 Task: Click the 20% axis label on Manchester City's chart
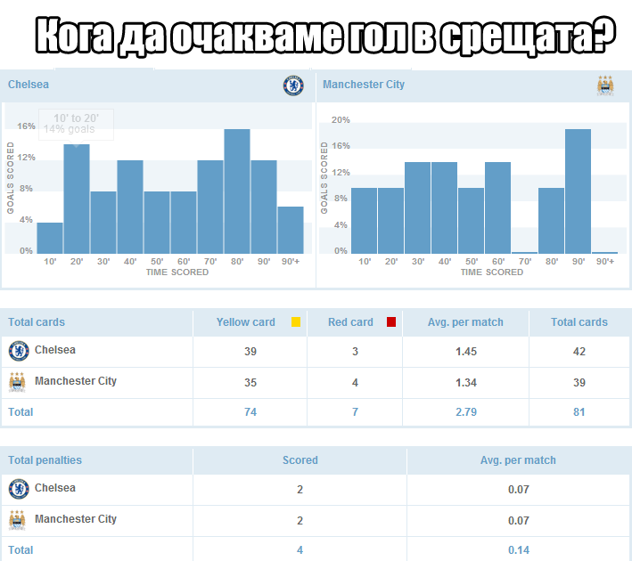[x=341, y=119]
